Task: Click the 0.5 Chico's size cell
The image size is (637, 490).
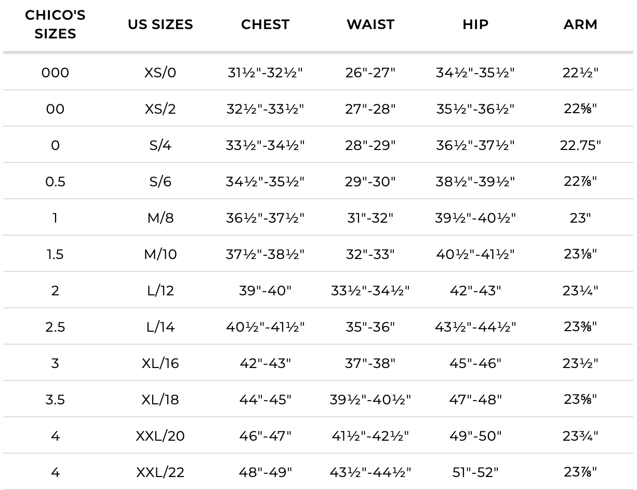Action: click(x=55, y=182)
